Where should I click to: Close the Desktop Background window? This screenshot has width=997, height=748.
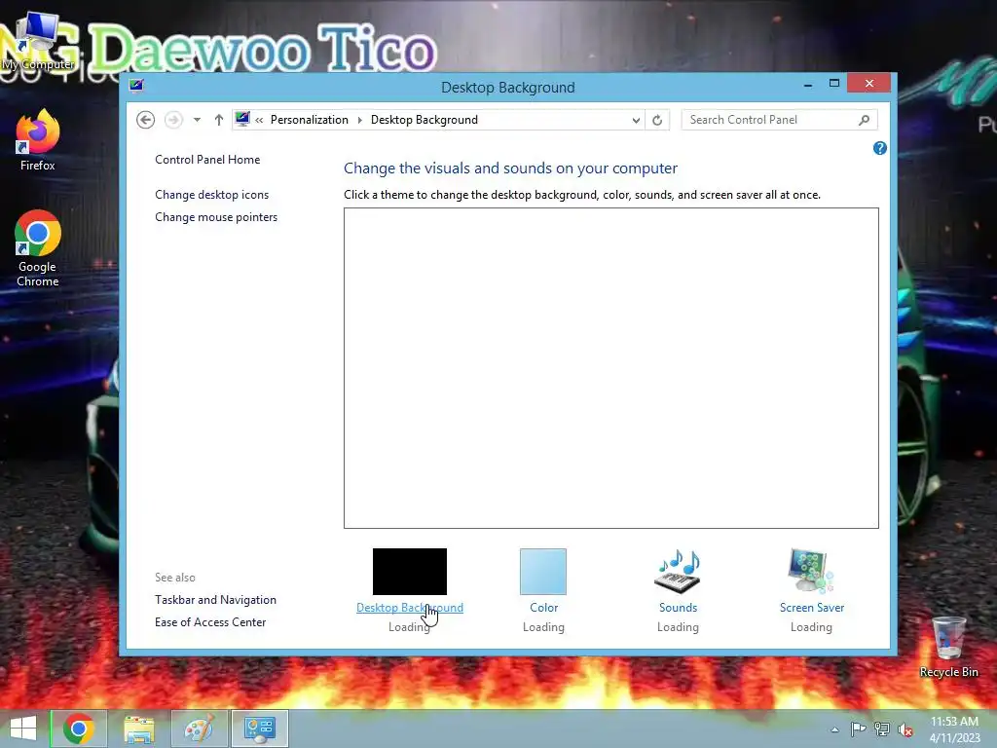coord(868,84)
